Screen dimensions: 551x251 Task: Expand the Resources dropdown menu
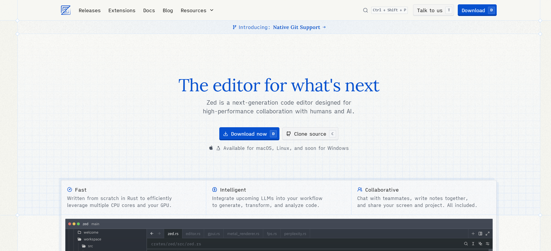pos(197,10)
